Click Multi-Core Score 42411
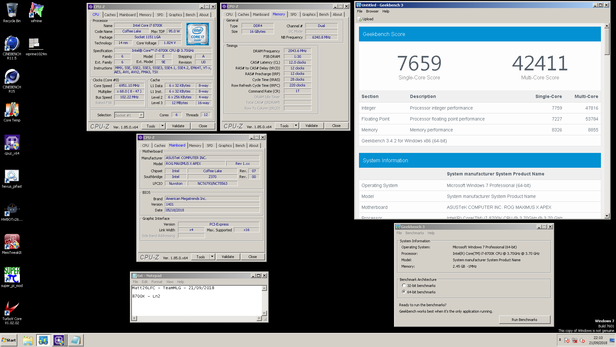 pos(540,63)
